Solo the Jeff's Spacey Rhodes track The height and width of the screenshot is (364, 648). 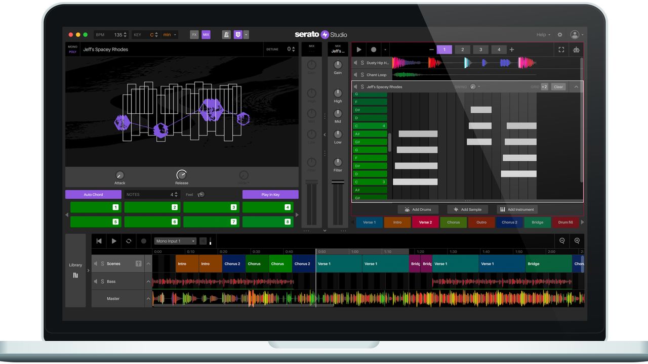[x=362, y=87]
